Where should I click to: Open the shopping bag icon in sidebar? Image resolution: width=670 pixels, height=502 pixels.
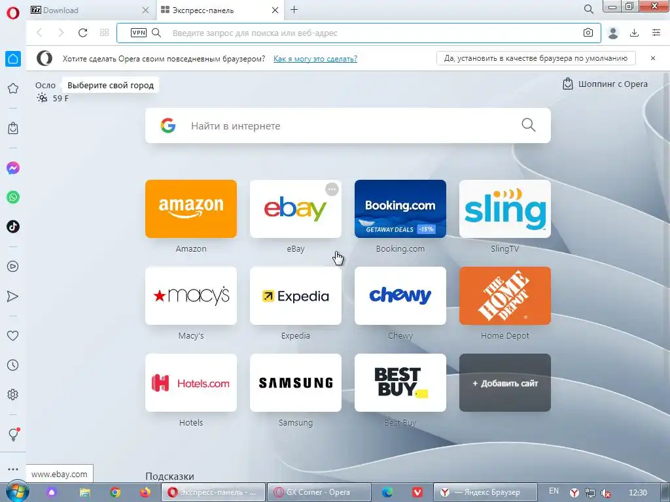pos(13,128)
